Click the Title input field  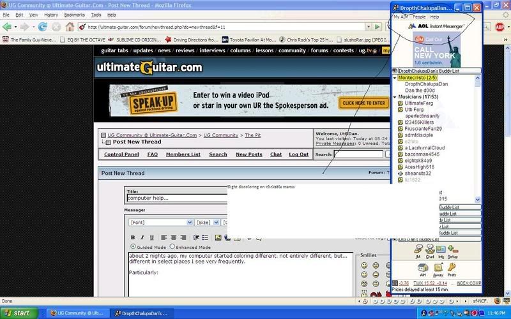tap(176, 198)
